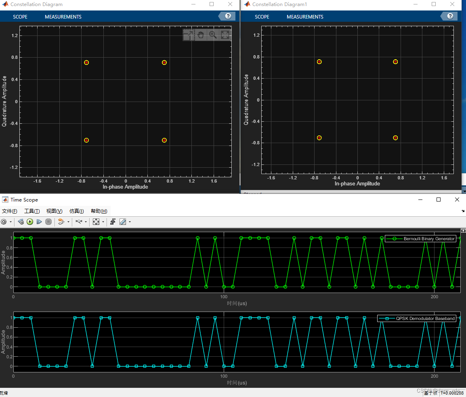Select the pan hand tool in Constellation Diagram
466x397 pixels.
201,35
